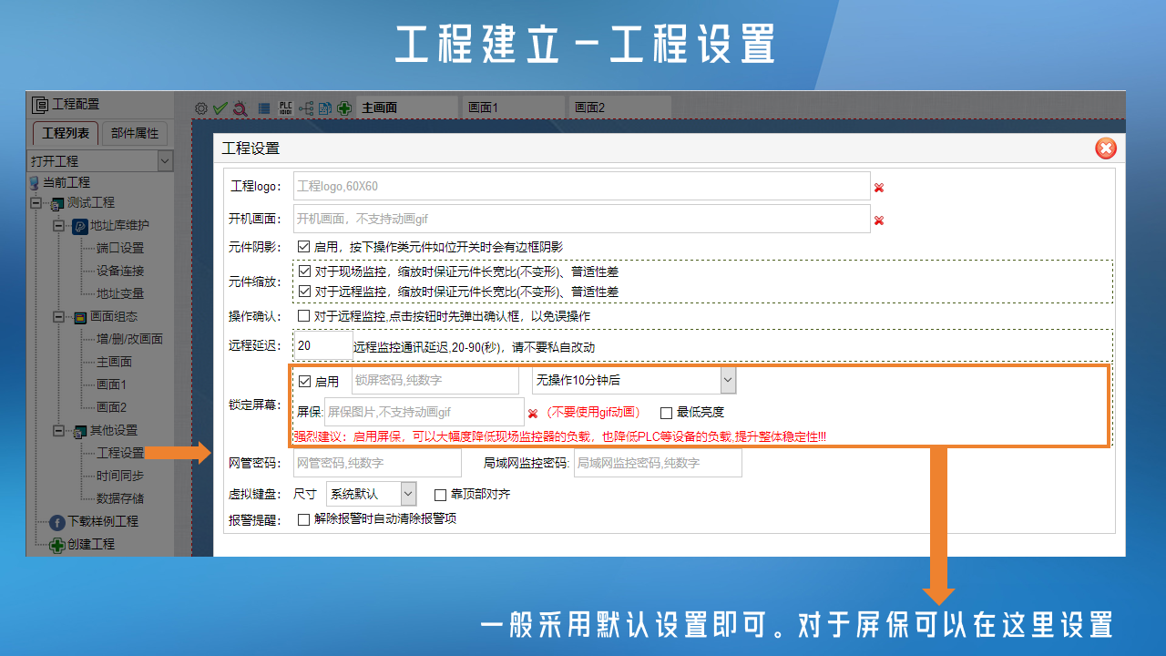Click the 锁屏密码 input field
The height and width of the screenshot is (656, 1166).
coord(434,381)
